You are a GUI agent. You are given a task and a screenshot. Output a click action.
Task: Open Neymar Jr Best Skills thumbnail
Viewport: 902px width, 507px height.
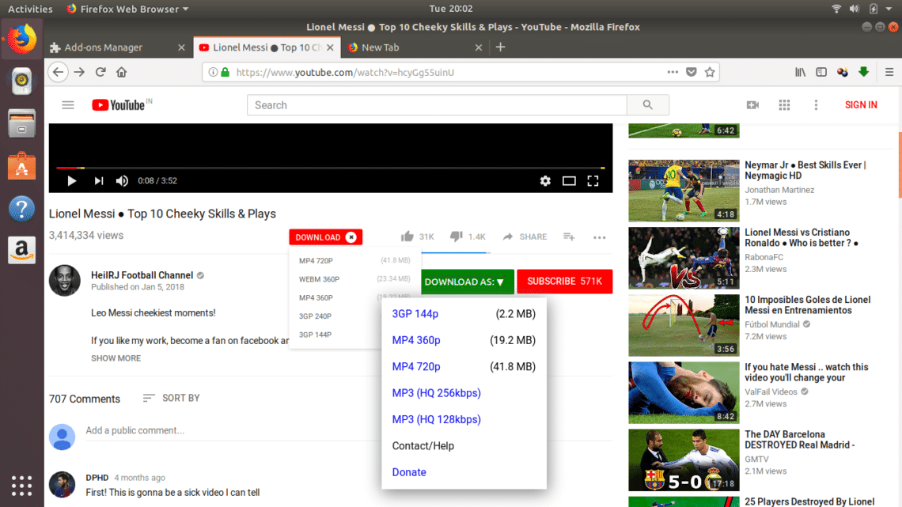(x=684, y=191)
